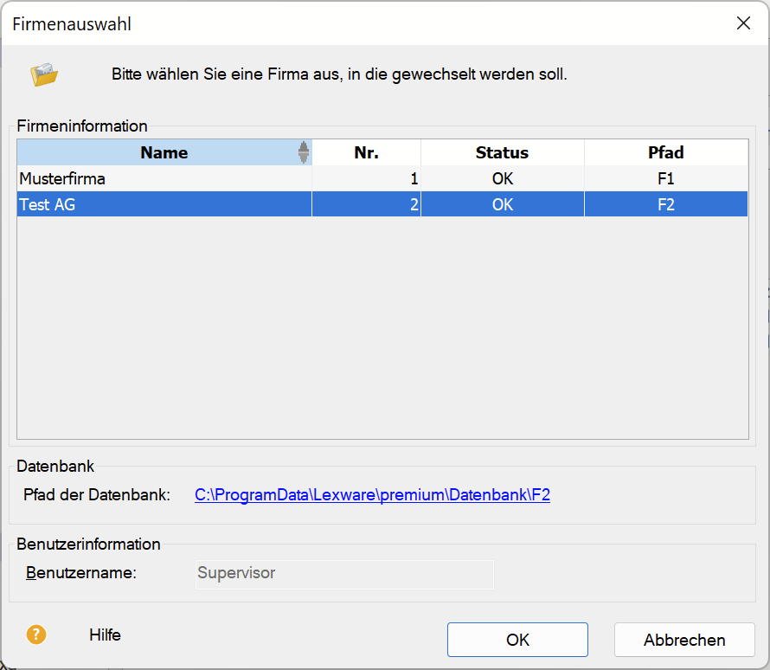Click the Status column header
The height and width of the screenshot is (670, 770).
[502, 152]
